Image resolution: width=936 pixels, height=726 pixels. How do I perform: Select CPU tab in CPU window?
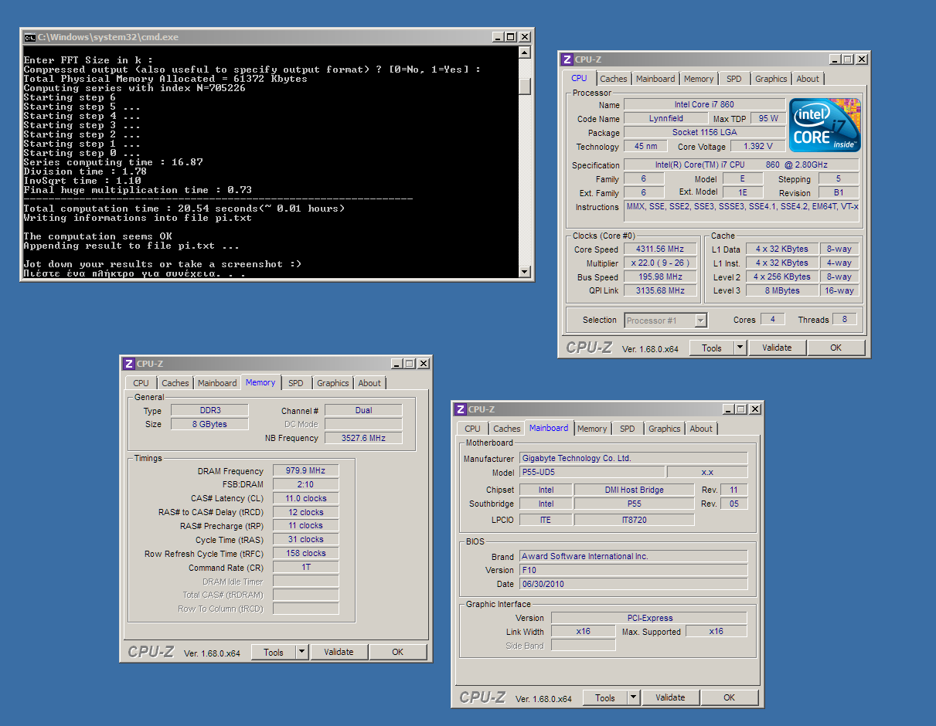[x=579, y=78]
